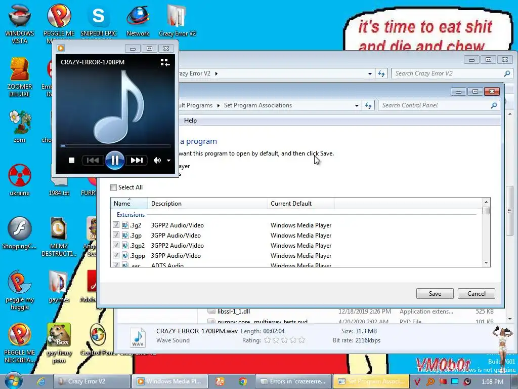Refresh the Control Panel address bar

click(368, 105)
